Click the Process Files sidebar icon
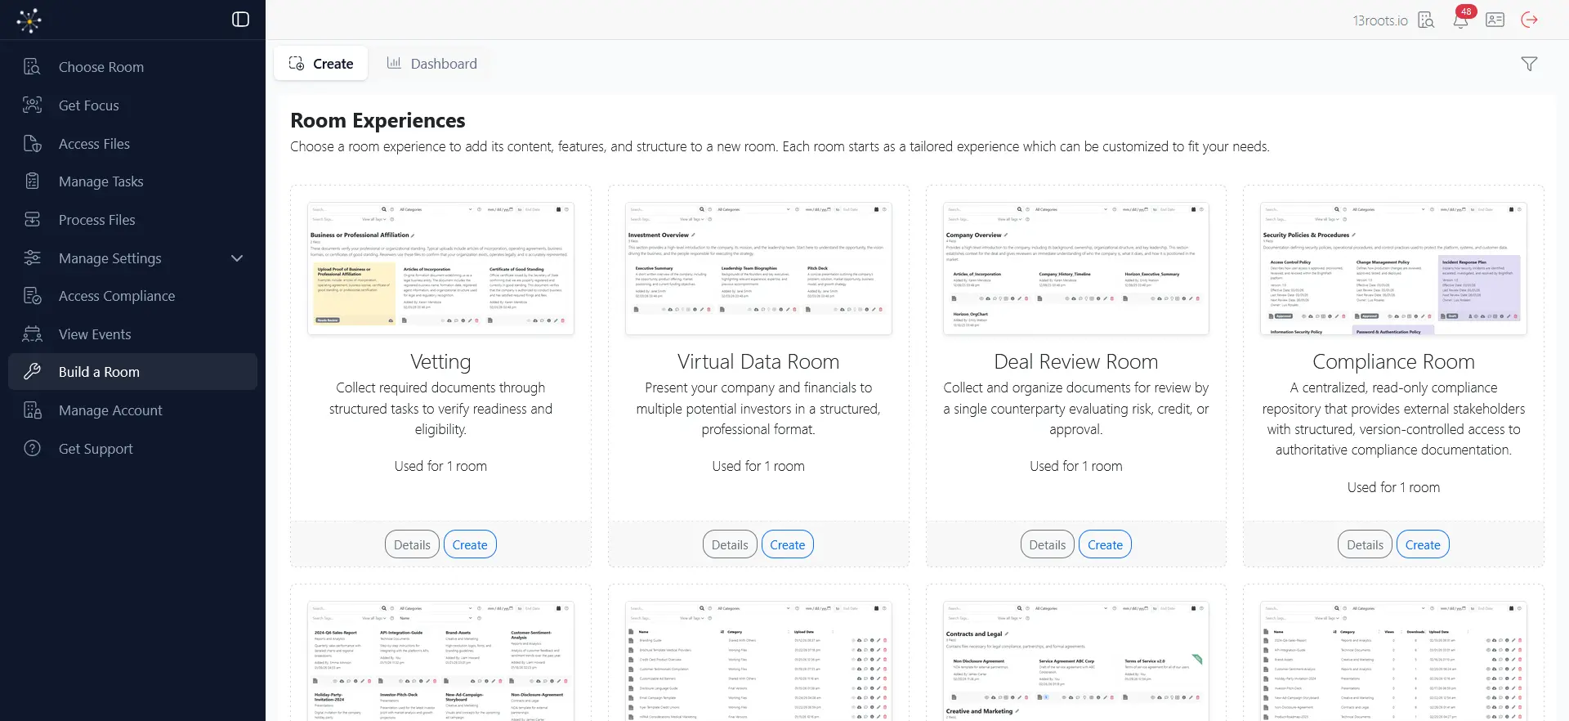 33,220
